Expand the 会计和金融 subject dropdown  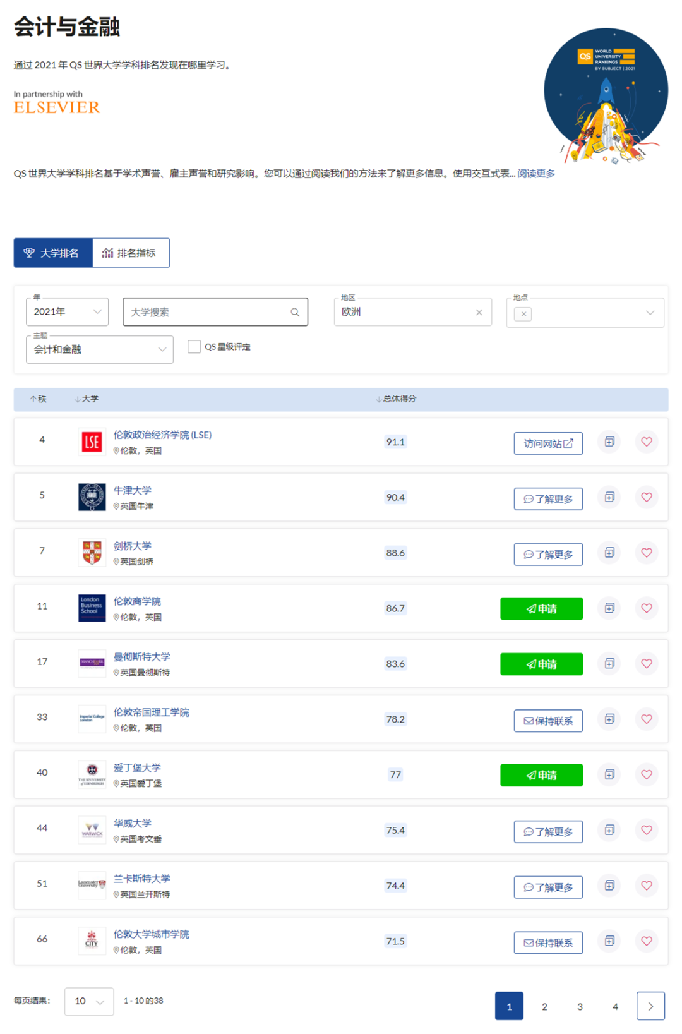click(100, 349)
